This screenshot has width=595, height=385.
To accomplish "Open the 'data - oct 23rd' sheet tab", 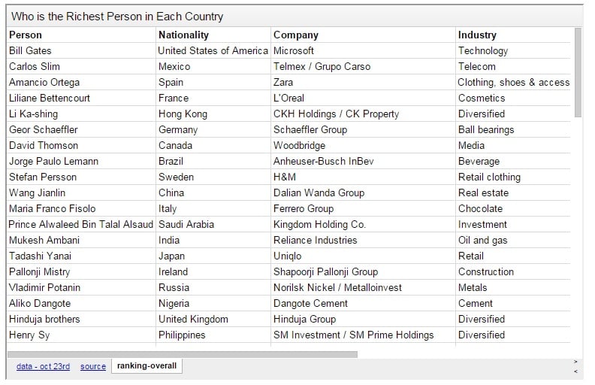I will (x=43, y=366).
